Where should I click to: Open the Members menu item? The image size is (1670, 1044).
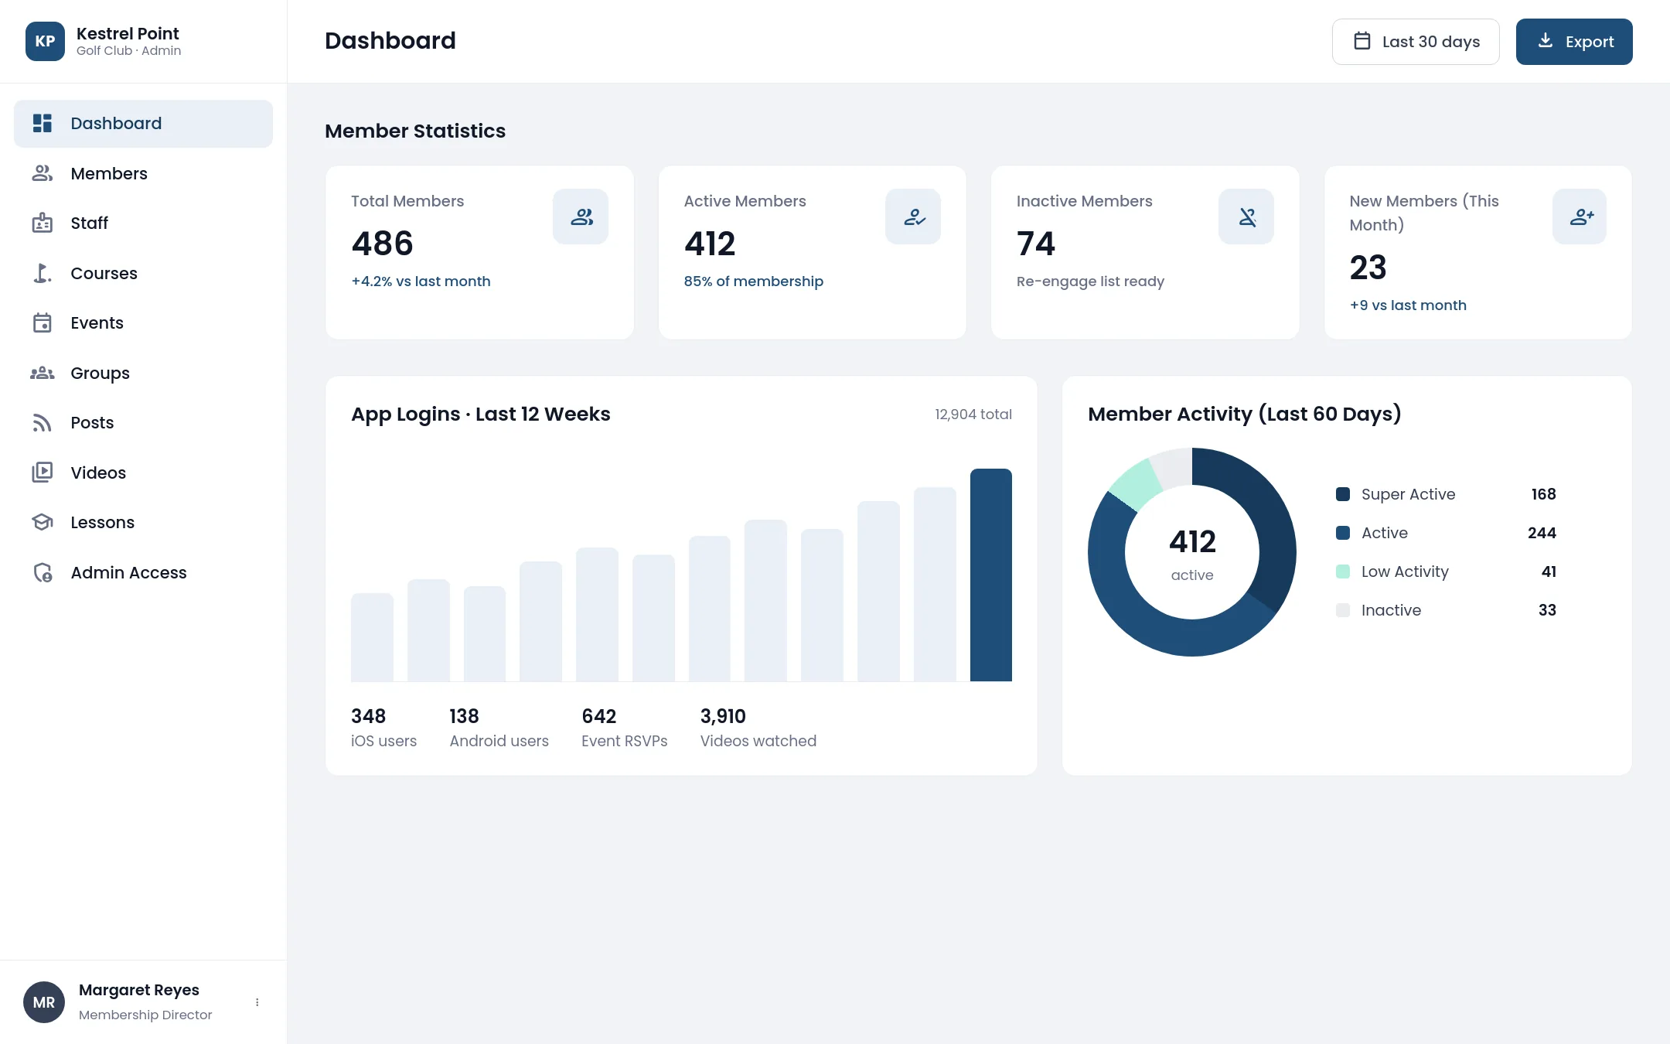143,173
